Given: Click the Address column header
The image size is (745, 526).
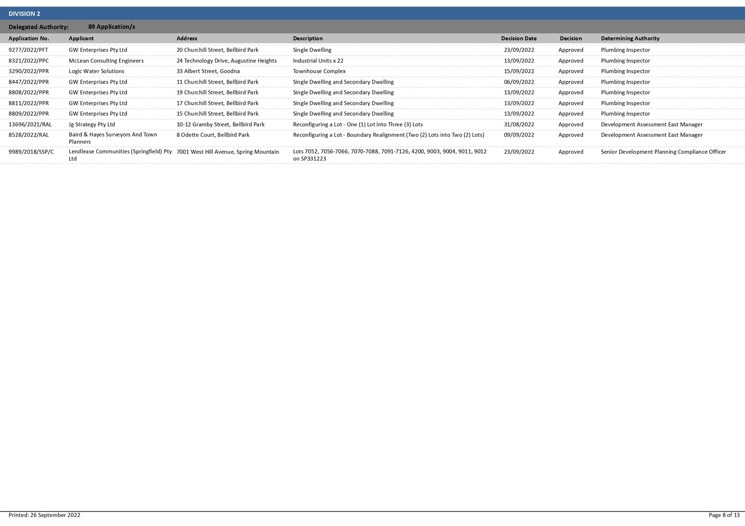Looking at the screenshot, I should 187,39.
